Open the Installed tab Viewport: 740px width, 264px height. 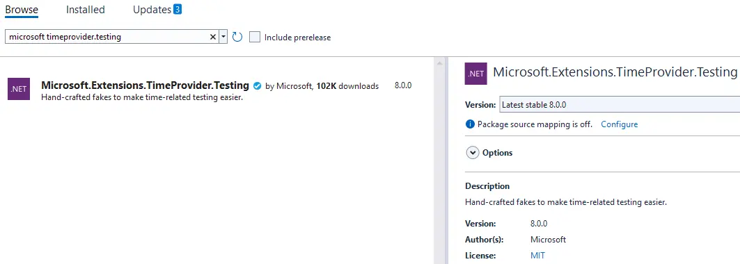pos(86,10)
